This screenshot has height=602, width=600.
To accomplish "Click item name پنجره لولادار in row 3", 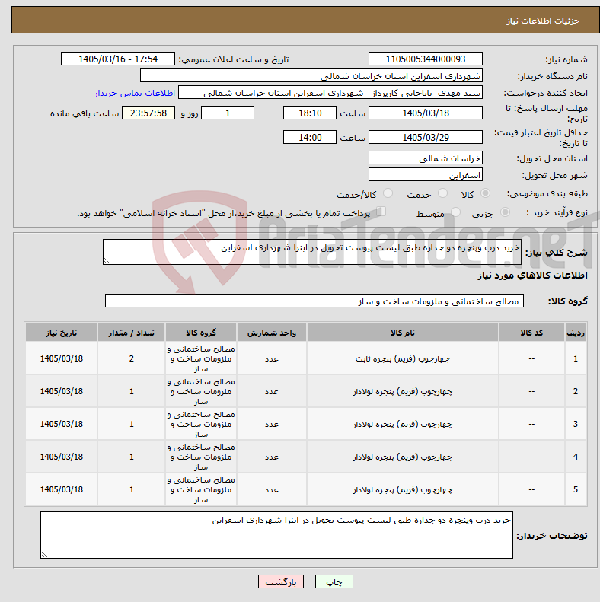I will (403, 424).
